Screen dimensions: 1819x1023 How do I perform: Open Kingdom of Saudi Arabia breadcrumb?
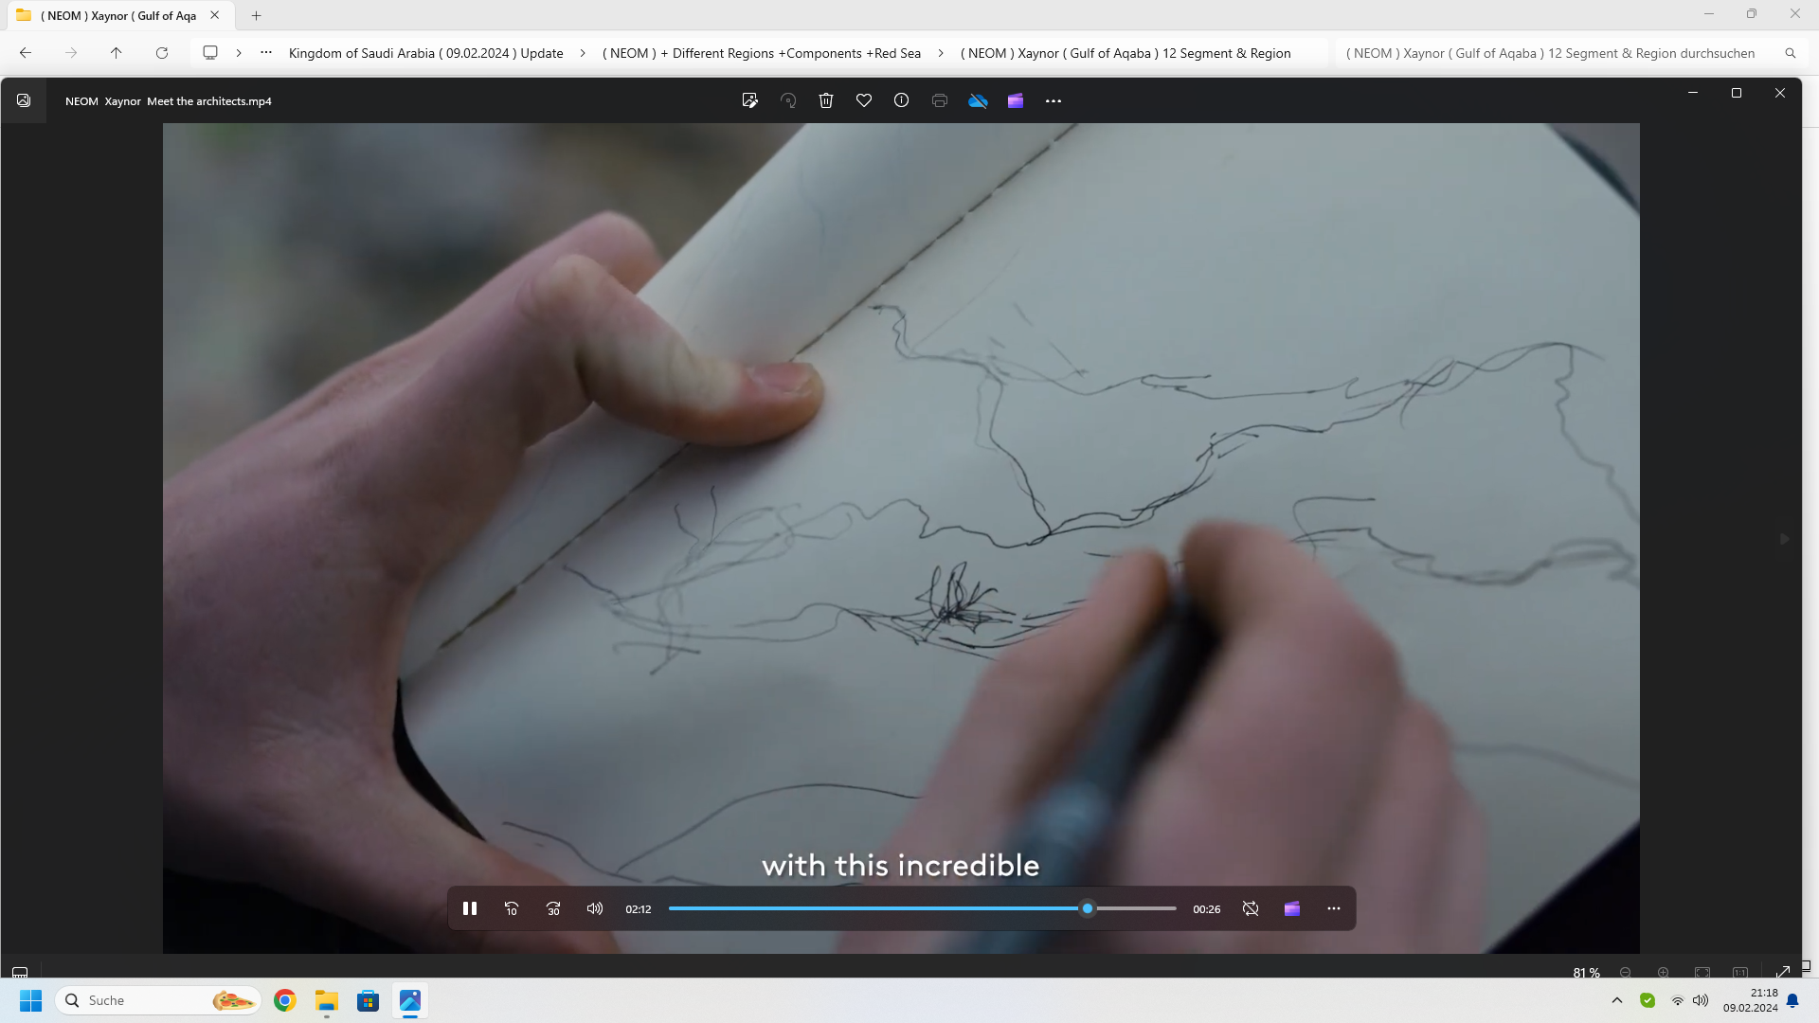click(426, 53)
